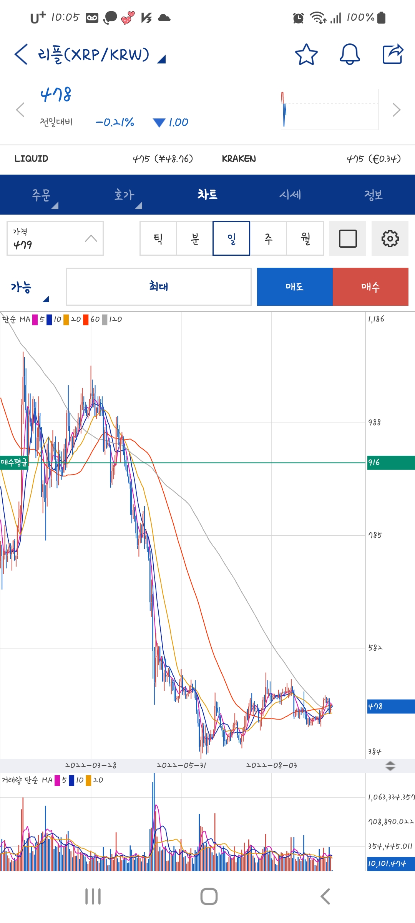This screenshot has width=415, height=923.
Task: Tap the hearts notification icon
Action: click(x=128, y=18)
